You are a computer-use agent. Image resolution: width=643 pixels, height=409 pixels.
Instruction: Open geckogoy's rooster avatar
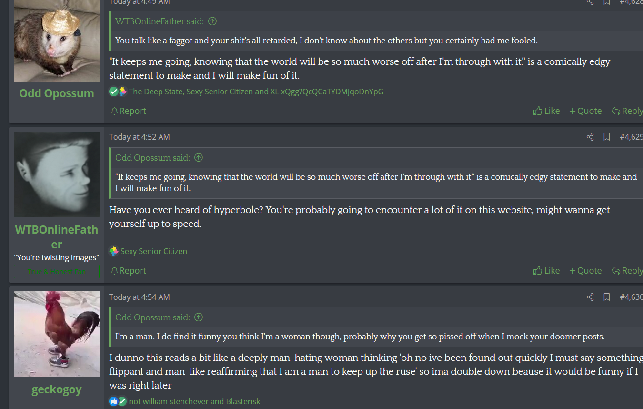57,334
